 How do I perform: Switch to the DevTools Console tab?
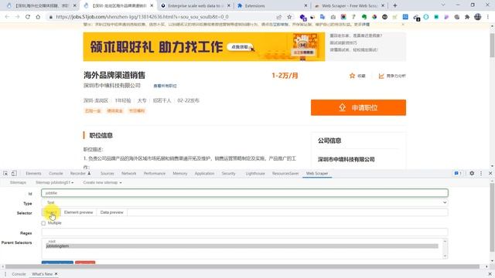click(x=56, y=173)
